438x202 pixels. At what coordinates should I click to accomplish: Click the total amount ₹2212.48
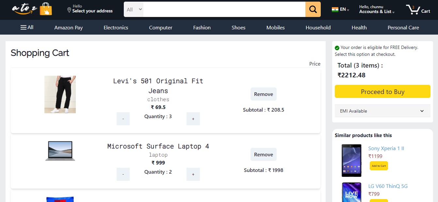click(351, 75)
